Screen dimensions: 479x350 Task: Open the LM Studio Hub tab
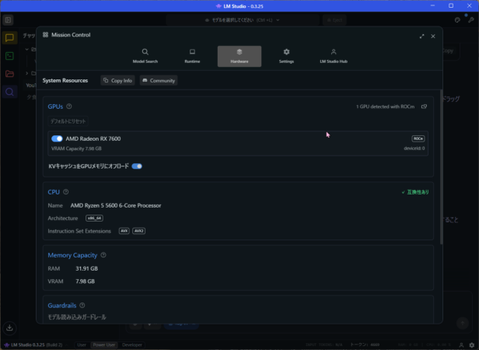(x=334, y=56)
